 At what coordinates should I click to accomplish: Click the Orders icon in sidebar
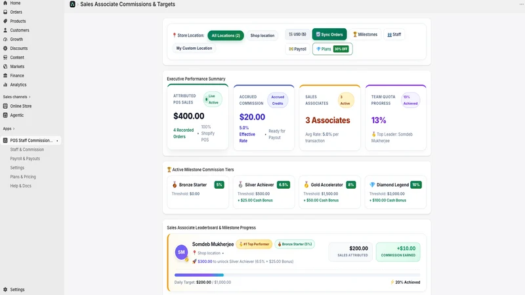5,12
